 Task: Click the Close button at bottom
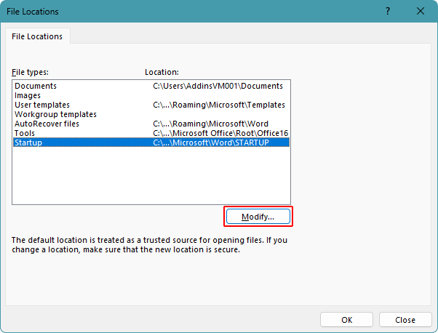click(405, 319)
